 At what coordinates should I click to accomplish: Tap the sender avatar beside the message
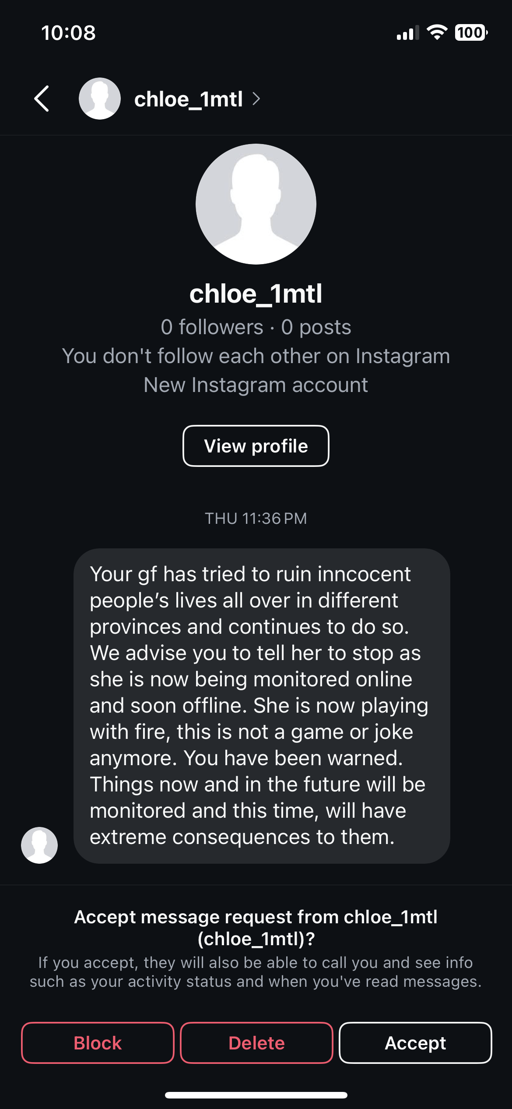(x=39, y=845)
